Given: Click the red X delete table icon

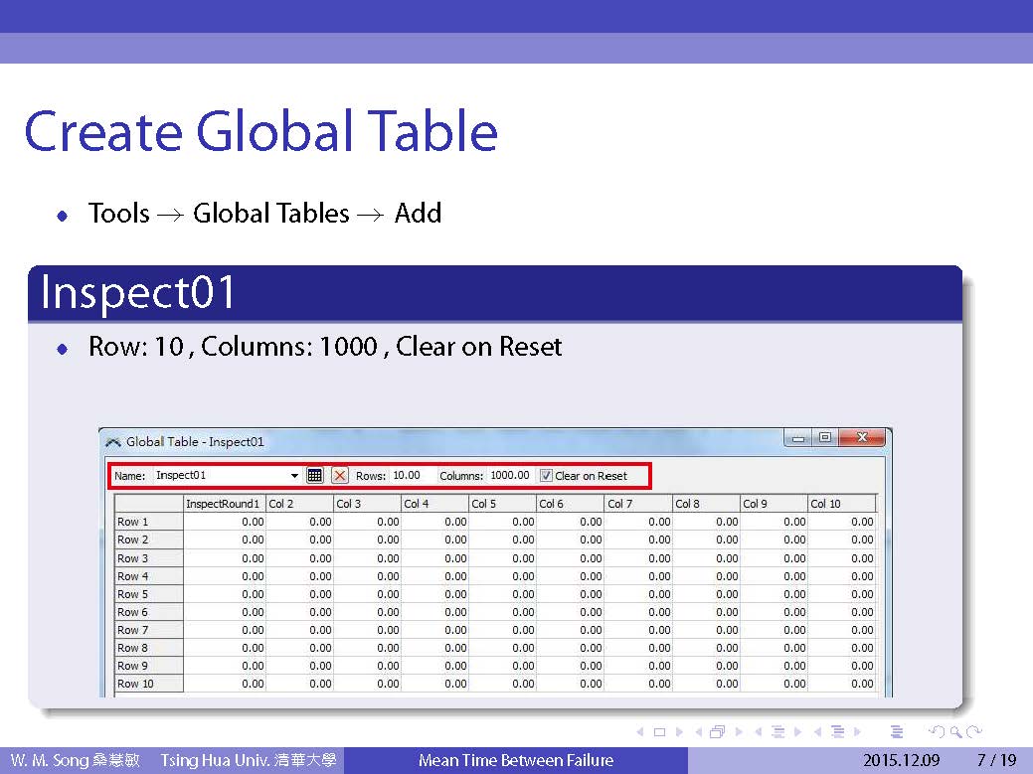Looking at the screenshot, I should (340, 476).
